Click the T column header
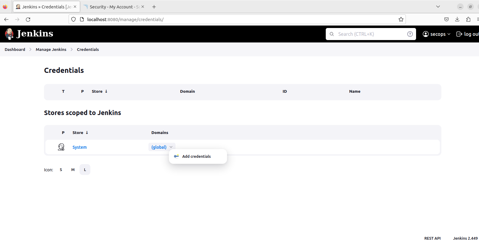This screenshot has height=246, width=479. [x=63, y=91]
